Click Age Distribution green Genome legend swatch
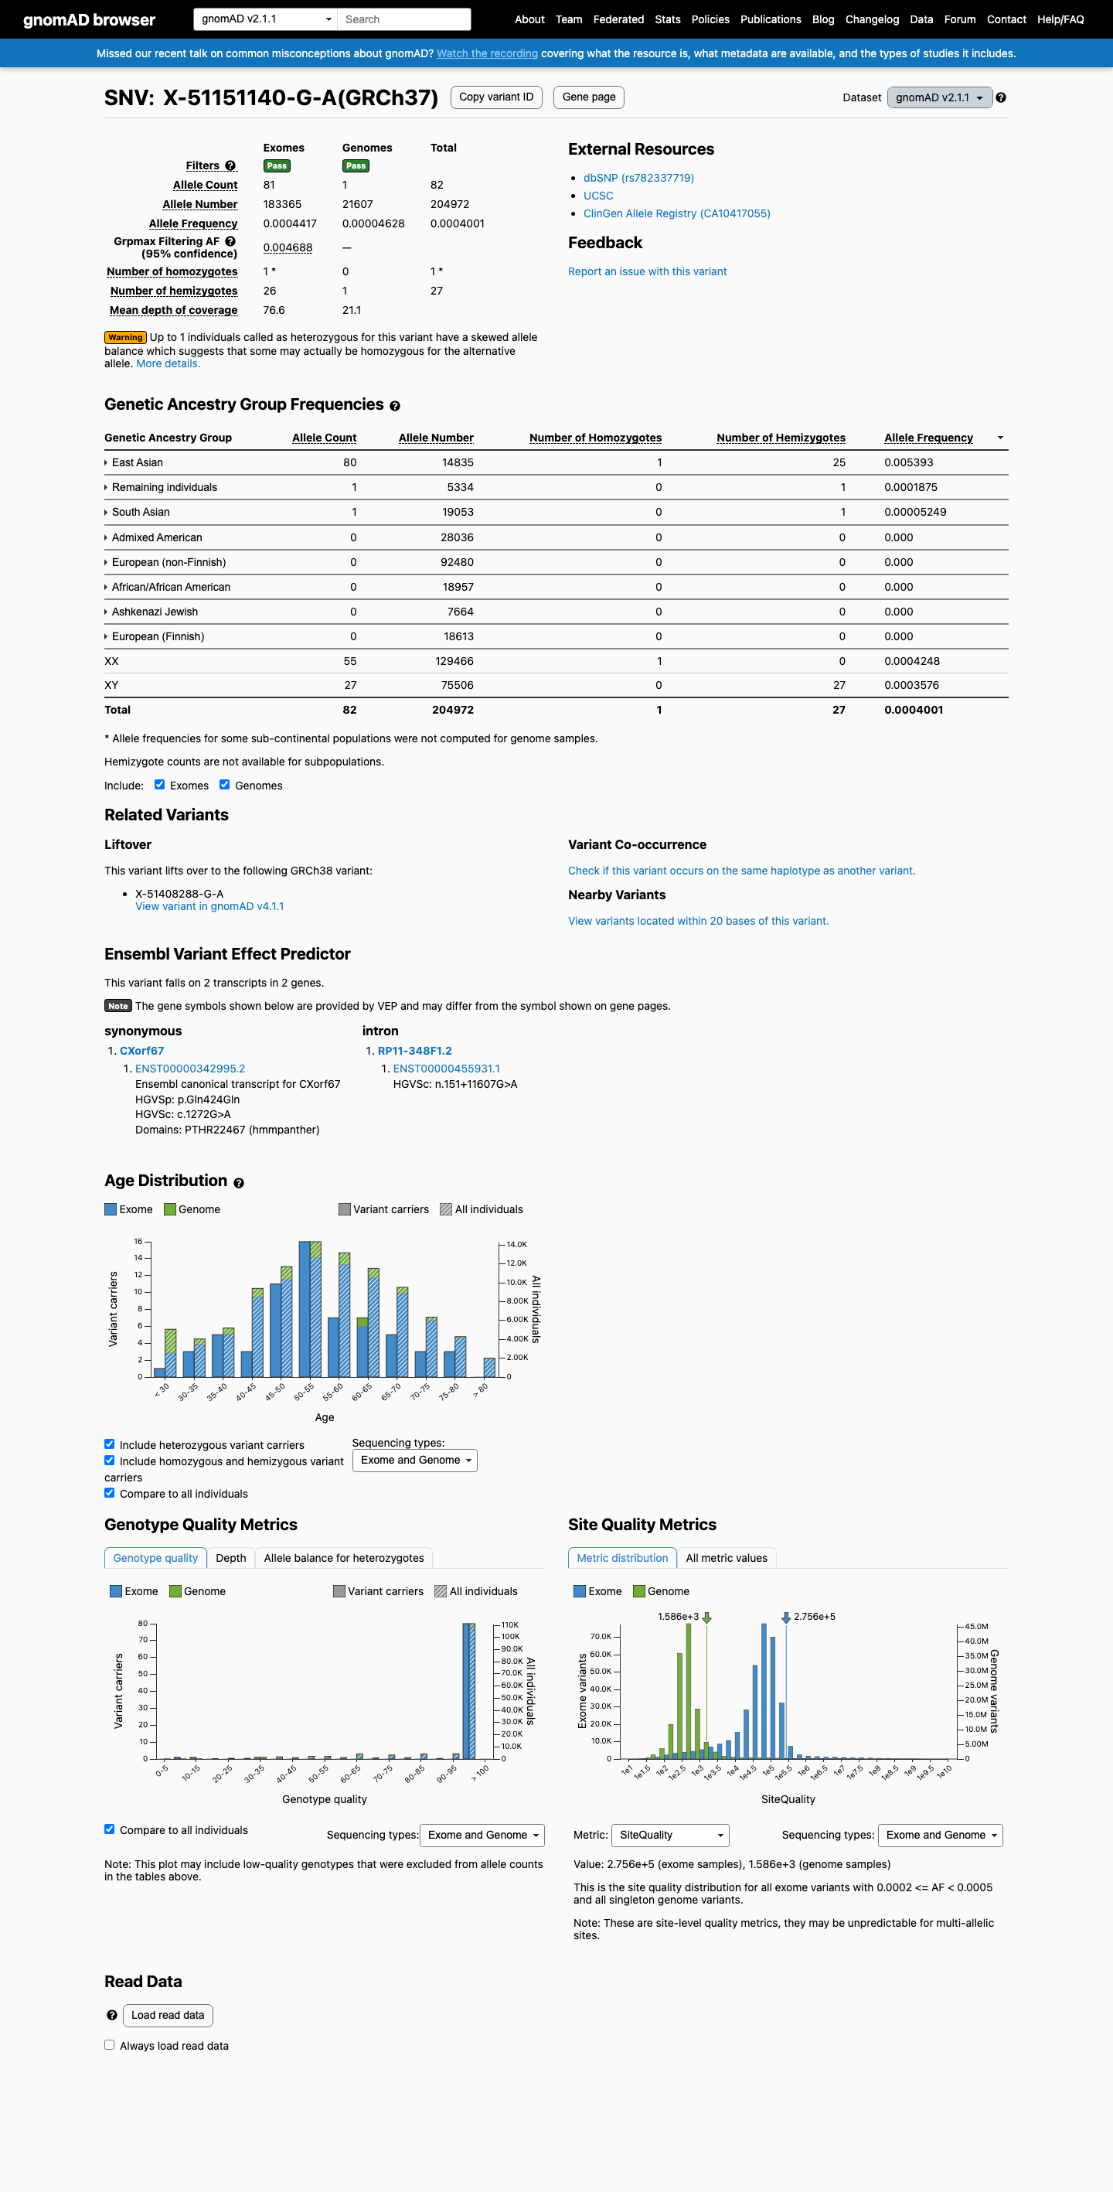 169,1209
